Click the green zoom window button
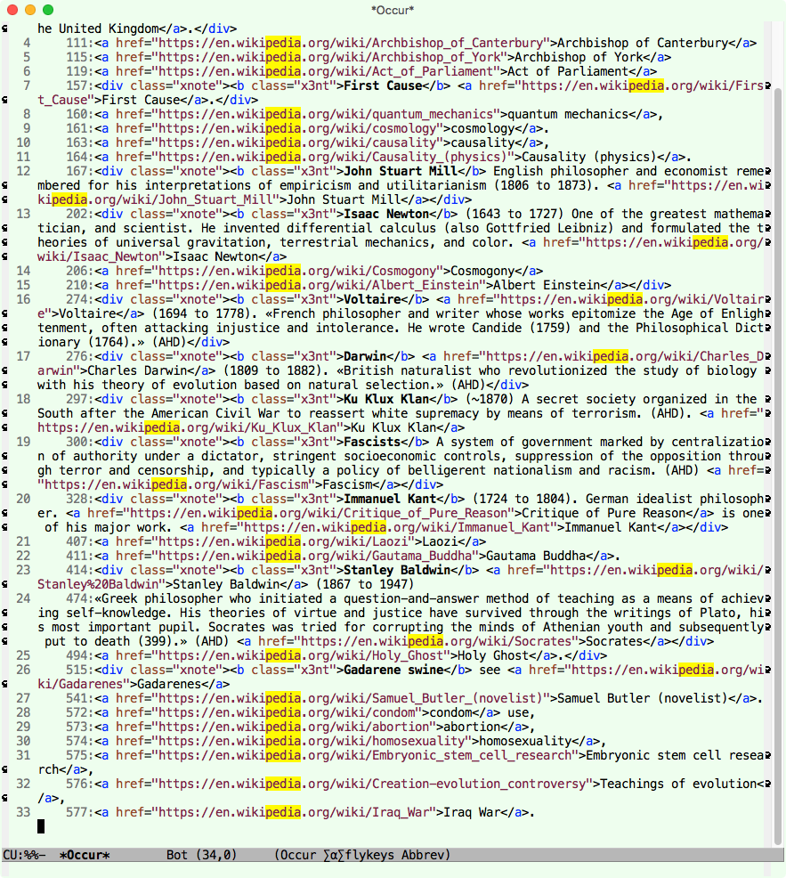 point(48,10)
